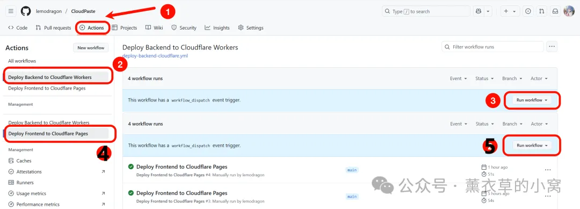Open the Copilot icon button

479,11
